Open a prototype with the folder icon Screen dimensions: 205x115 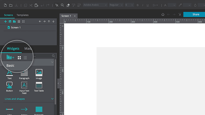(11, 5)
